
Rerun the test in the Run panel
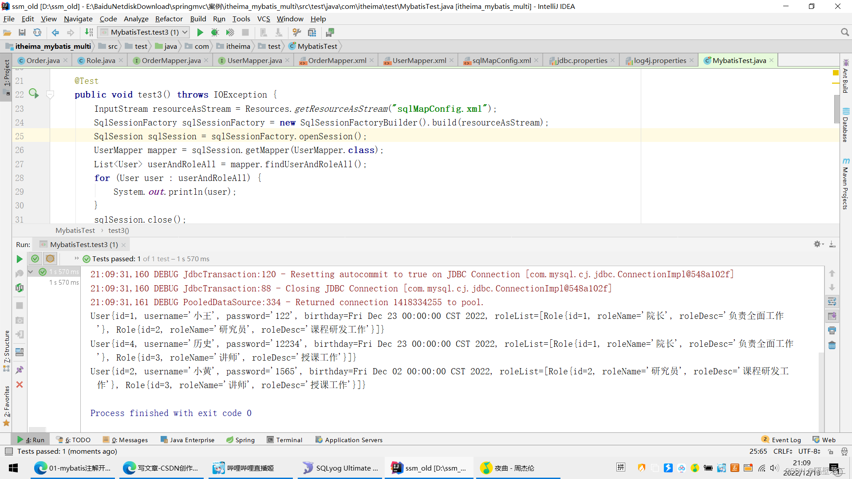tap(20, 259)
